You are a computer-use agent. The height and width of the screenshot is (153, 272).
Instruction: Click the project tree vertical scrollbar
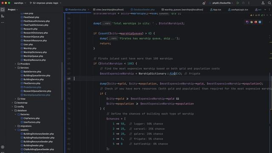pyautogui.click(x=62, y=81)
